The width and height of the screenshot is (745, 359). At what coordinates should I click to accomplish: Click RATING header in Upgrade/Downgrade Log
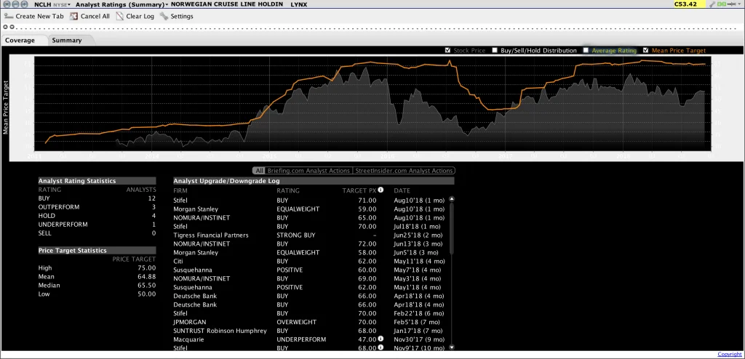288,190
